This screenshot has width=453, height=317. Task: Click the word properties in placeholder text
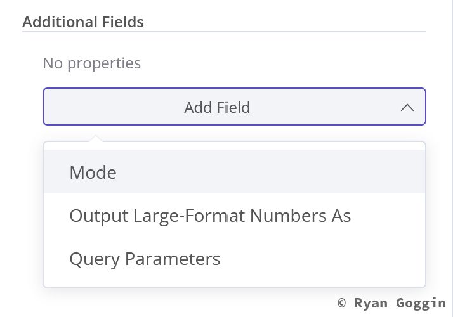point(104,63)
